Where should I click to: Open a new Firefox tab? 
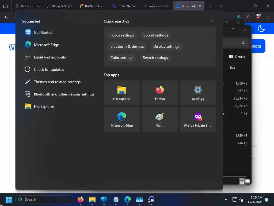point(210,6)
